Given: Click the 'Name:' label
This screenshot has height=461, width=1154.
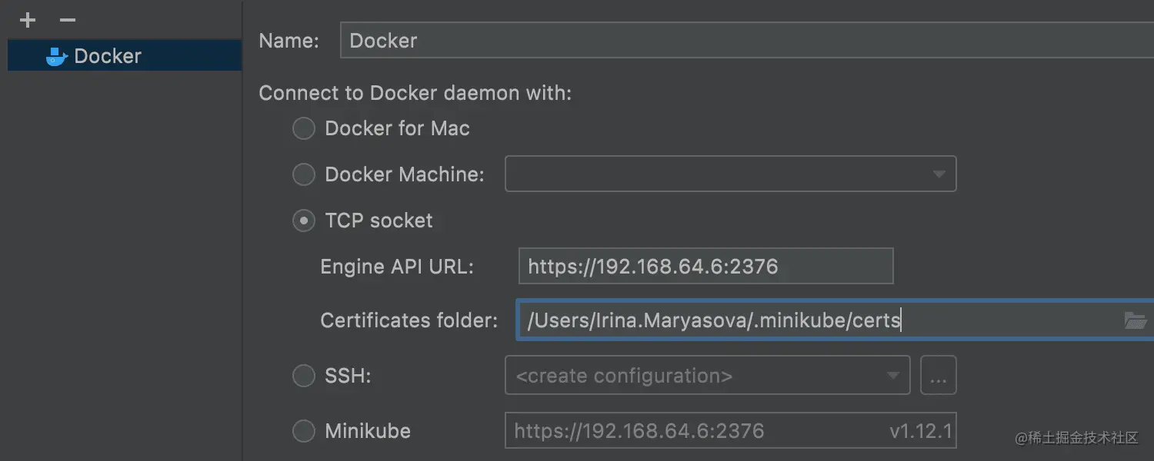Looking at the screenshot, I should 288,41.
